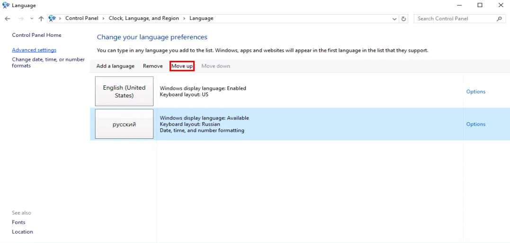Open Control Panel breadcrumb item

pos(81,18)
